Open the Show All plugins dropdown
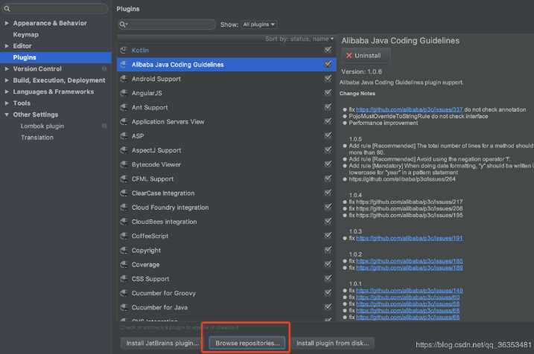534x354 pixels. point(259,25)
